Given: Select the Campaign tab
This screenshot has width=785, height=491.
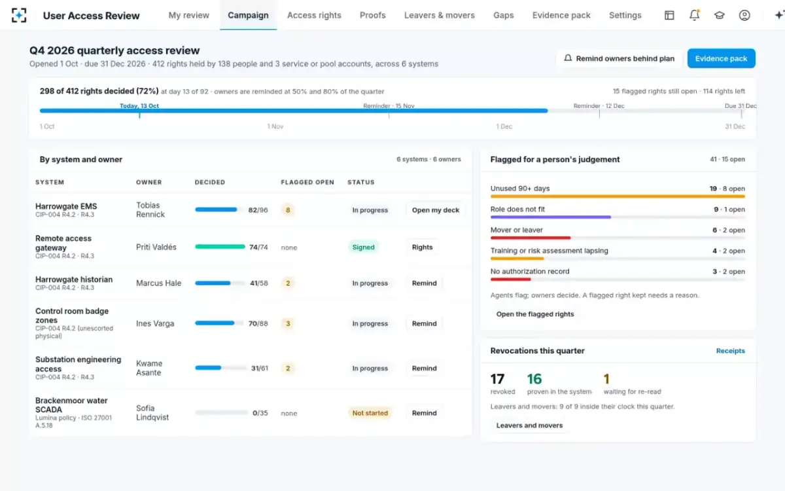Looking at the screenshot, I should click(x=248, y=15).
